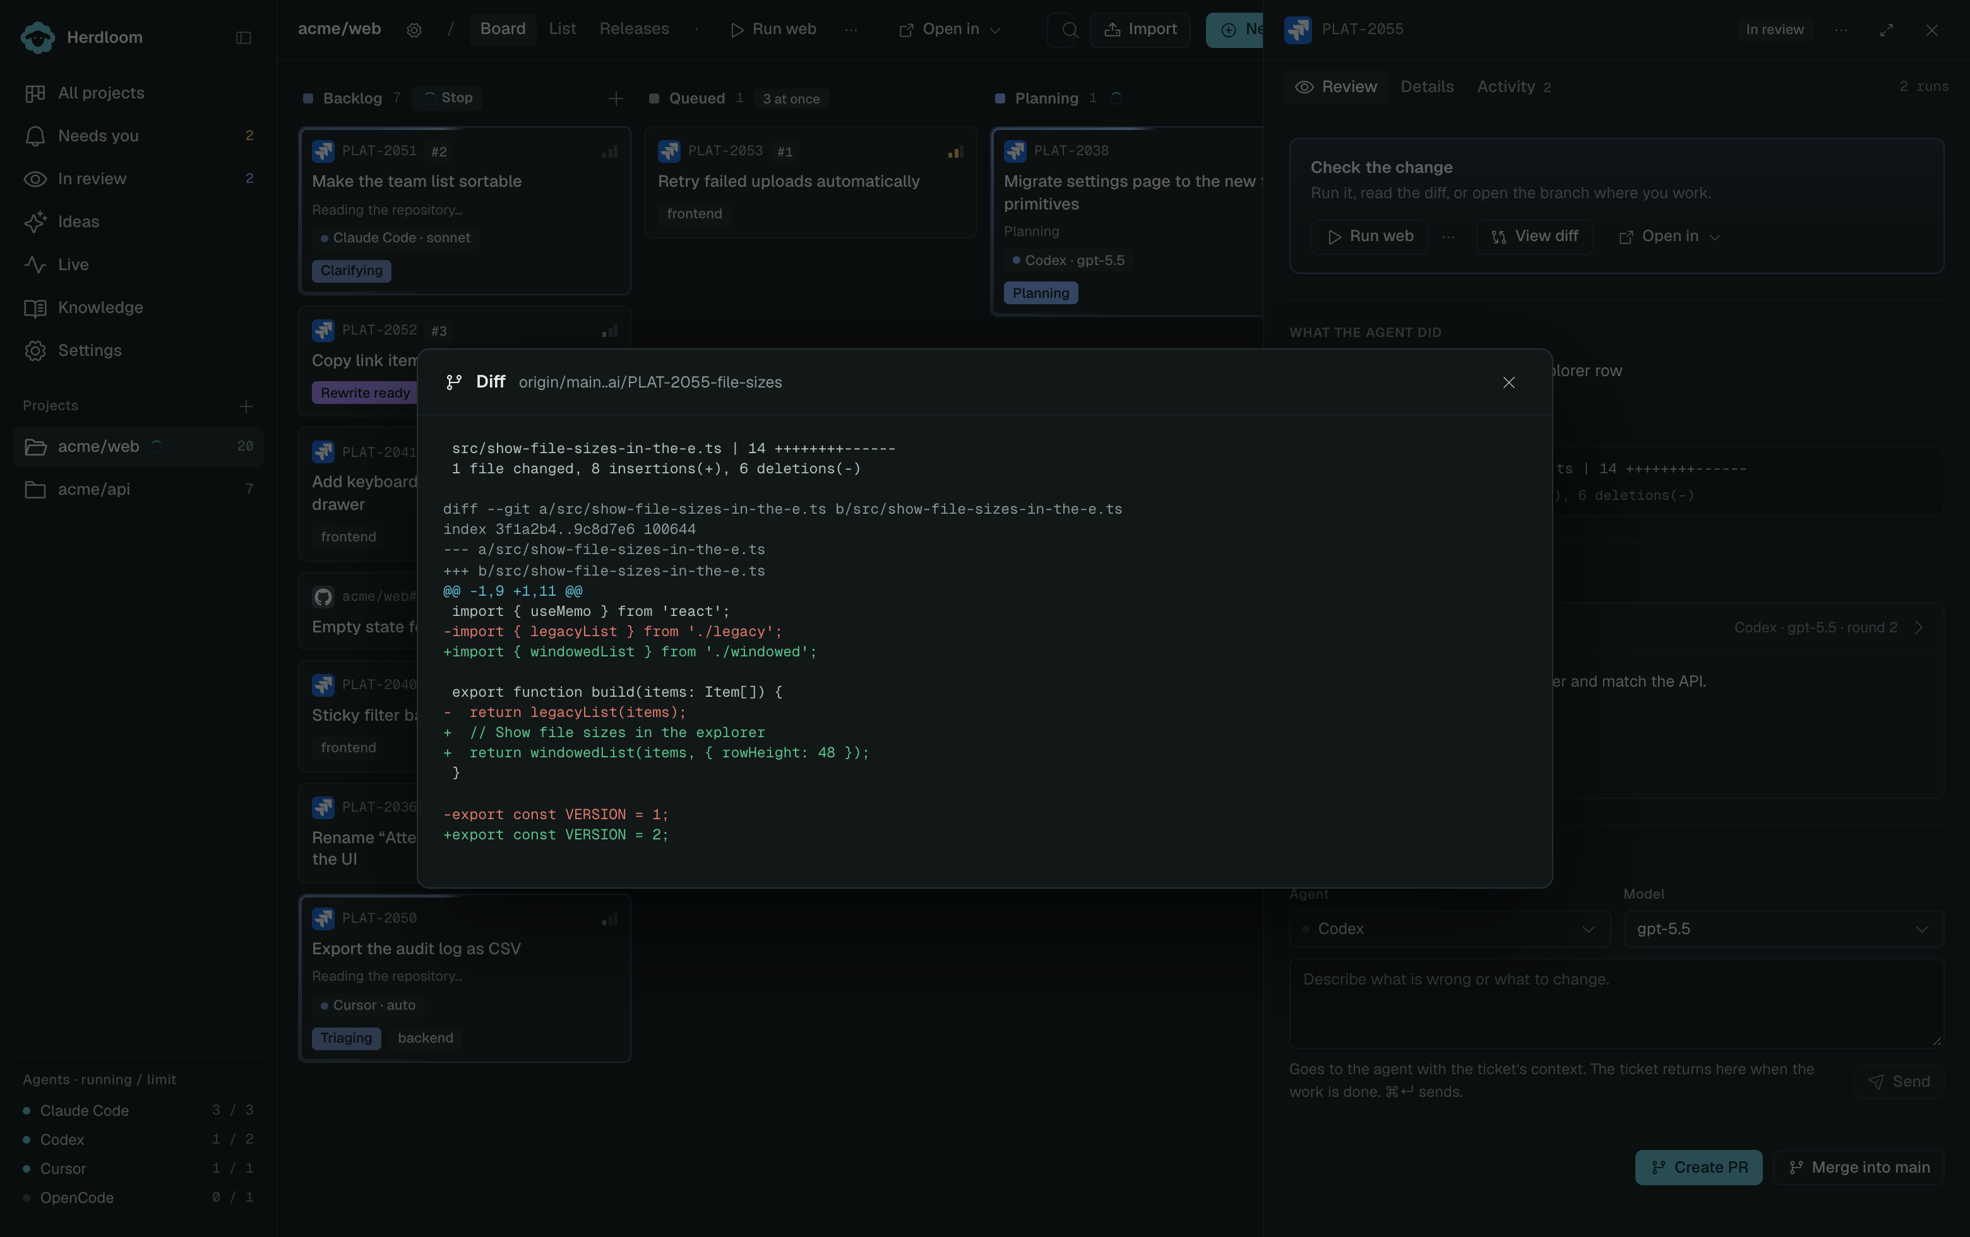This screenshot has height=1237, width=1970.
Task: Open more options beside top Run web
Action: pos(851,30)
